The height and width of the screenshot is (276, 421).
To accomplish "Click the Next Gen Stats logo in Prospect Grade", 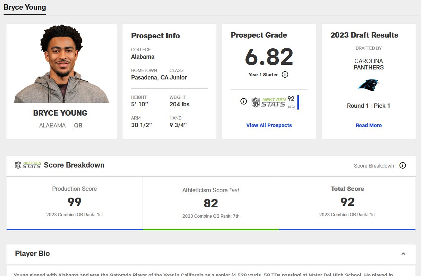I will click(x=269, y=102).
